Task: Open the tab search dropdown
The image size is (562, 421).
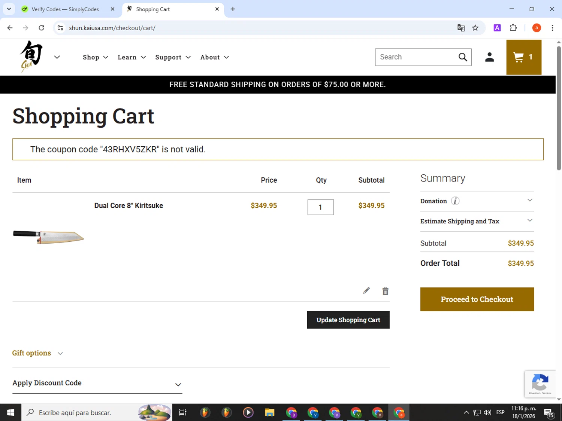Action: pyautogui.click(x=9, y=9)
